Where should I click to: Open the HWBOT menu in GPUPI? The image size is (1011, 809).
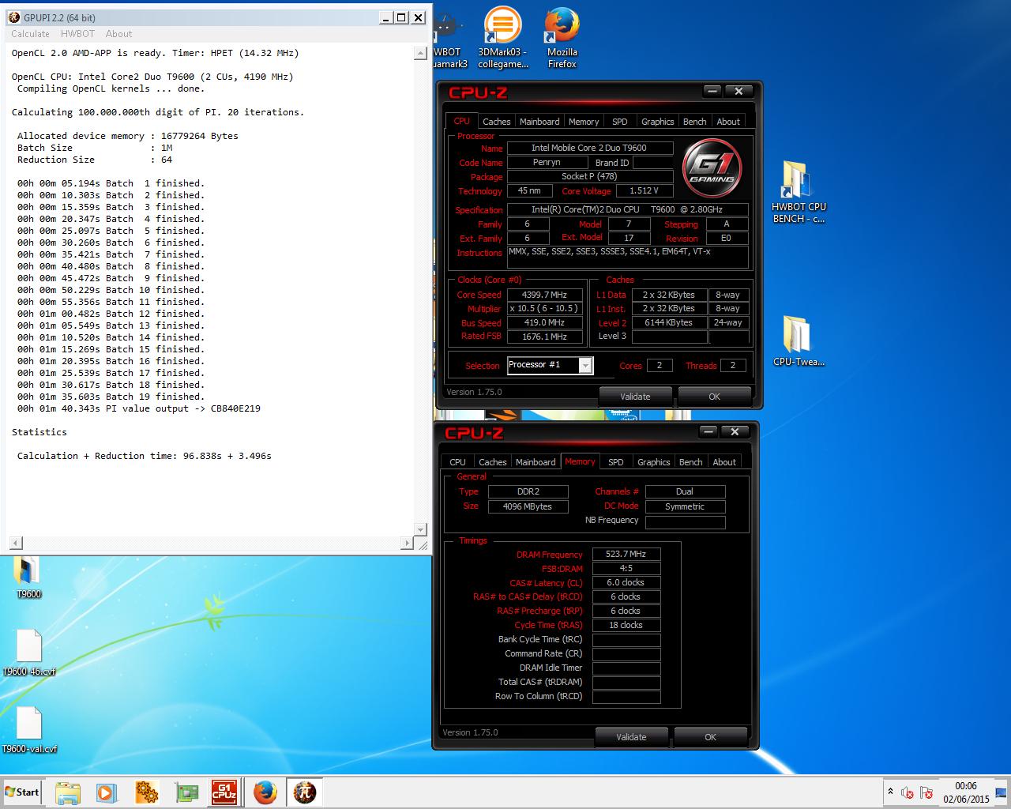tap(77, 34)
